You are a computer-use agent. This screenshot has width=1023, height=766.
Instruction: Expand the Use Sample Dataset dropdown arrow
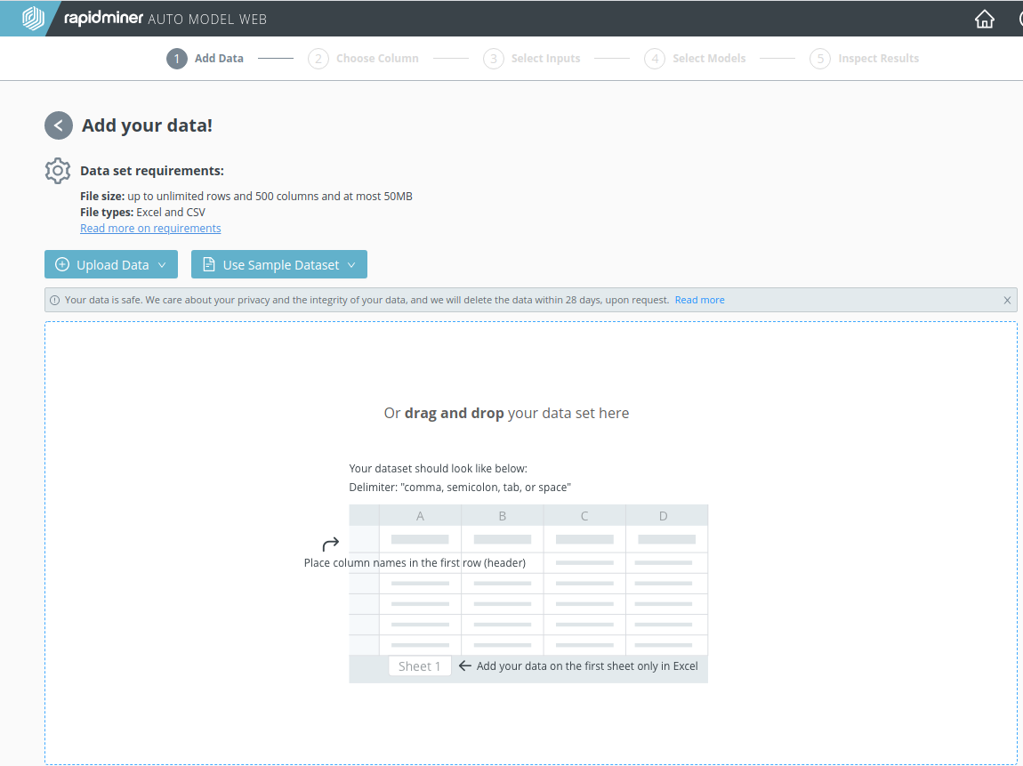click(351, 265)
